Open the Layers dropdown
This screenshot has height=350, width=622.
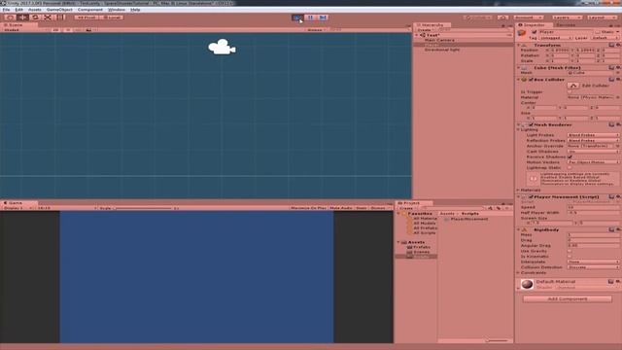click(x=567, y=17)
